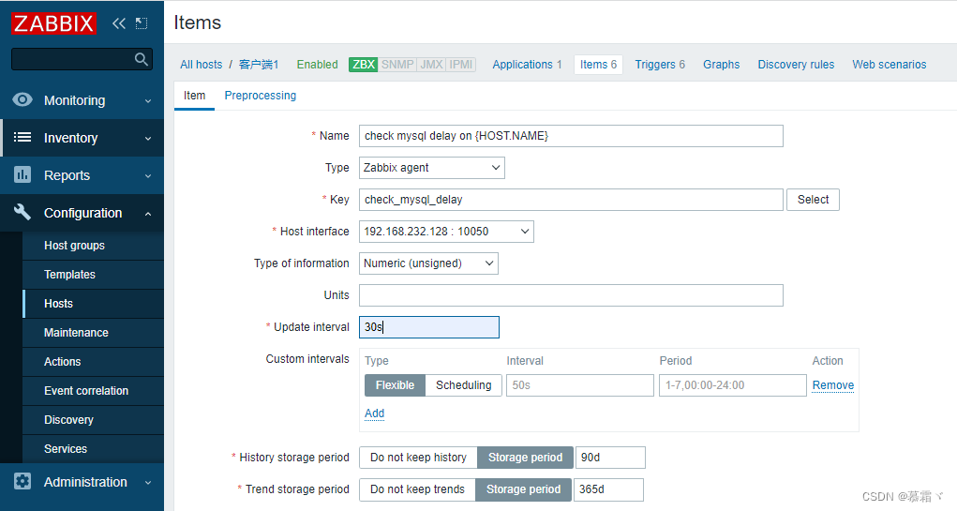Screen dimensions: 957x511
Task: Click the Update interval field
Action: point(429,326)
